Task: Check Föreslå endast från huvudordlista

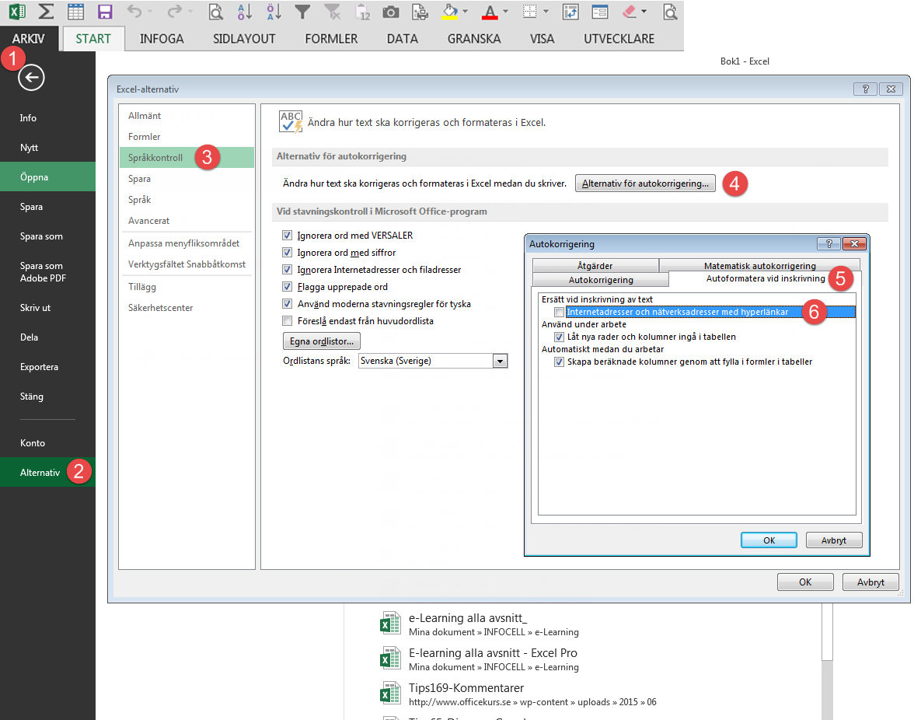Action: tap(288, 321)
